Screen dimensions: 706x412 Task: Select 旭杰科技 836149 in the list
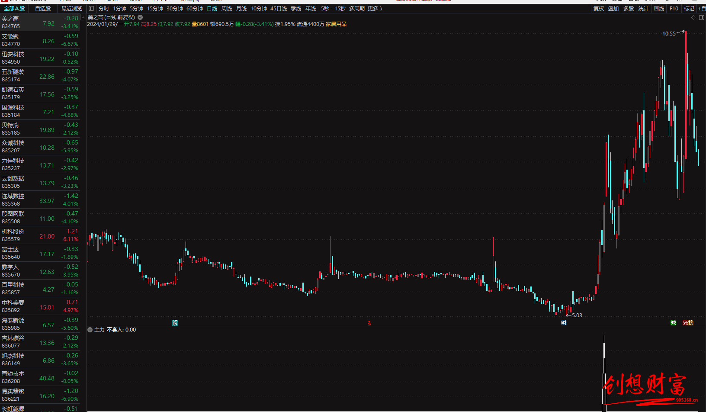tap(40, 360)
